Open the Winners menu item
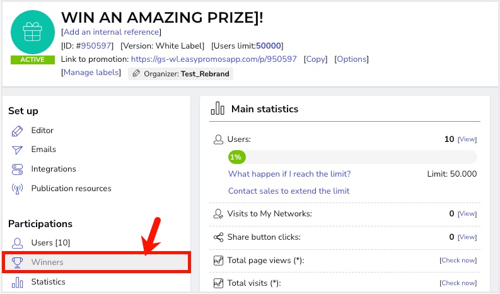The height and width of the screenshot is (294, 500). pos(47,262)
